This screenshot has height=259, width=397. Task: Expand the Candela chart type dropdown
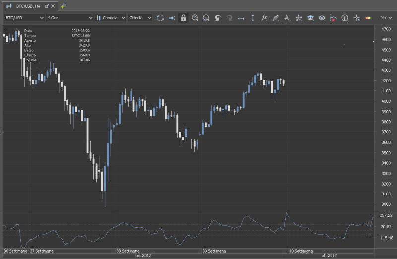[x=110, y=18]
